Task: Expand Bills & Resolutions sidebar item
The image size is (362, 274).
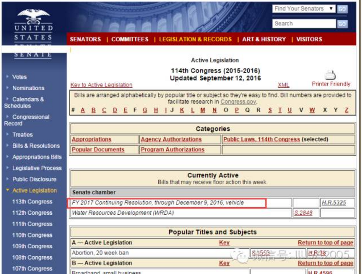Action: [36, 146]
